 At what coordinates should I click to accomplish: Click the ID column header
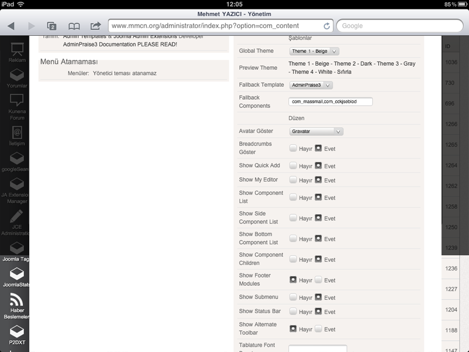point(447,46)
